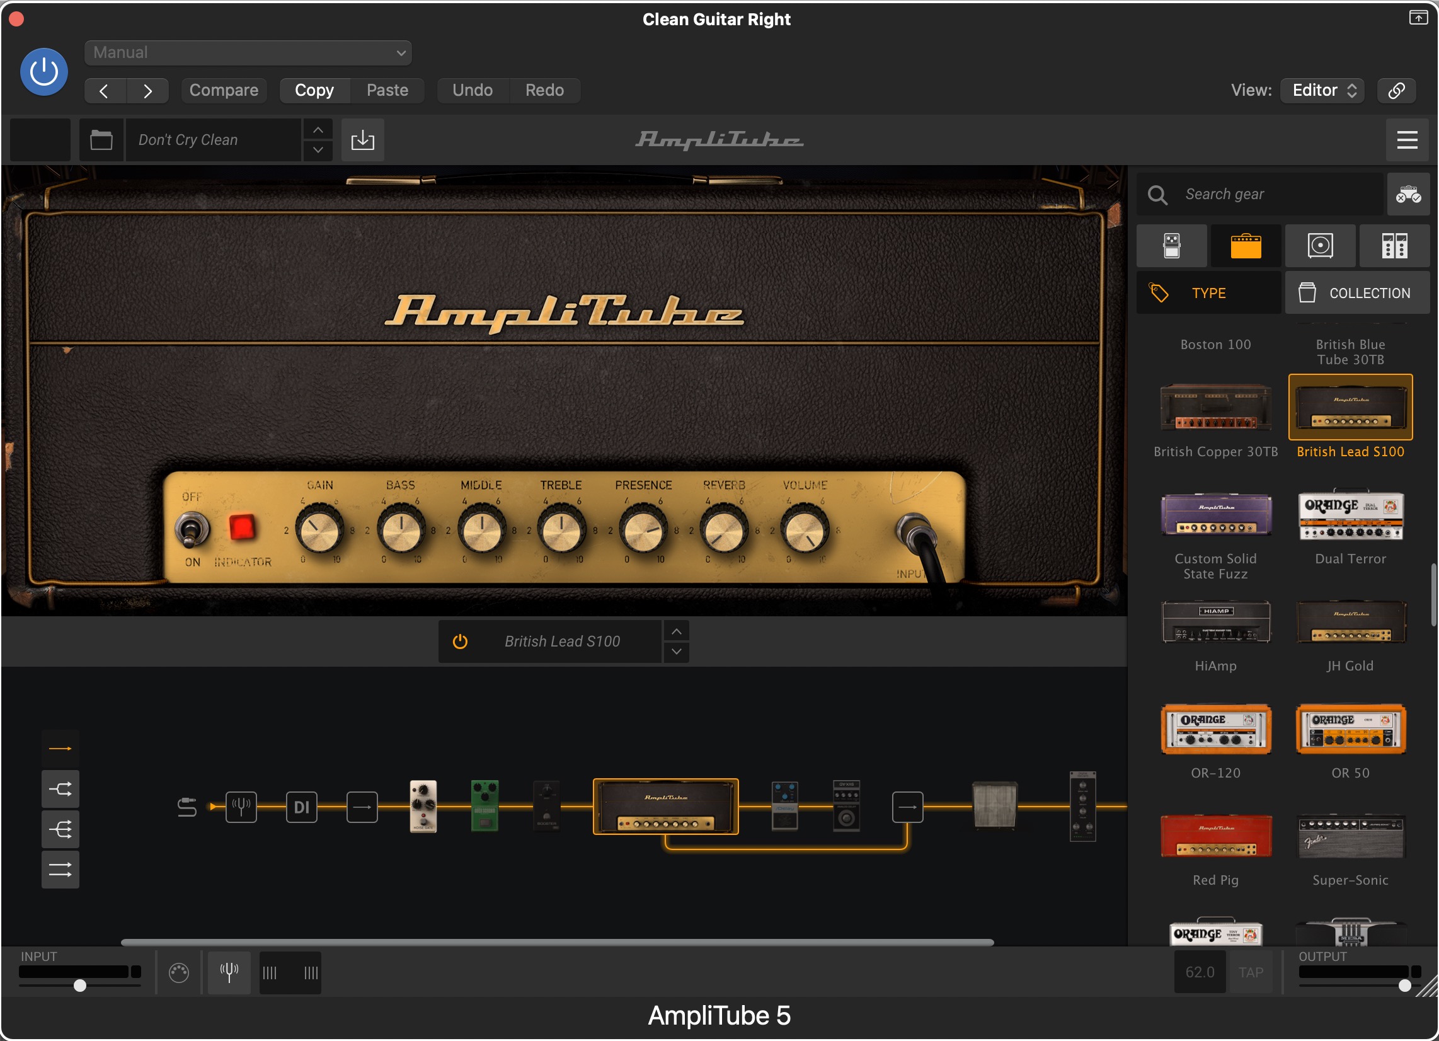Click the TAP tempo button
The width and height of the screenshot is (1439, 1041).
click(1251, 972)
